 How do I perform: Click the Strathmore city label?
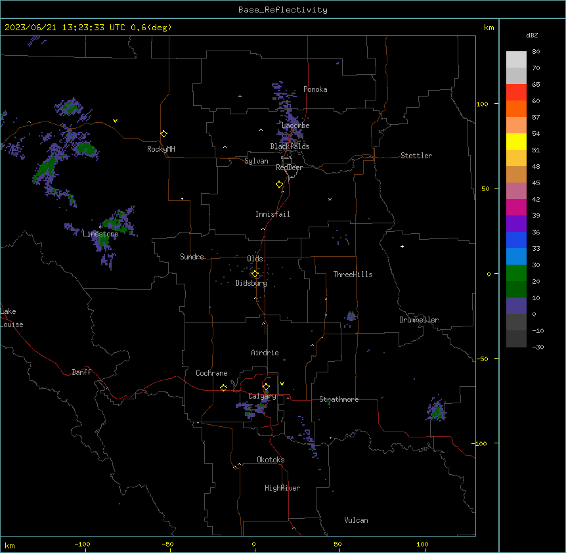coord(339,399)
